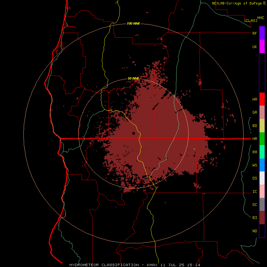Image resolution: width=267 pixels, height=267 pixels.
Task: Click the BI legend label
Action: (x=255, y=218)
